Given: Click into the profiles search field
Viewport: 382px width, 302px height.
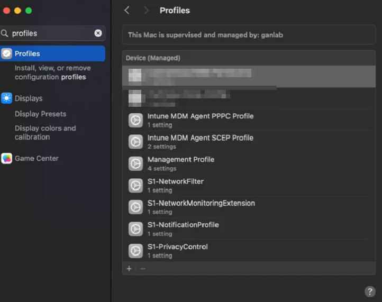Looking at the screenshot, I should coord(50,33).
